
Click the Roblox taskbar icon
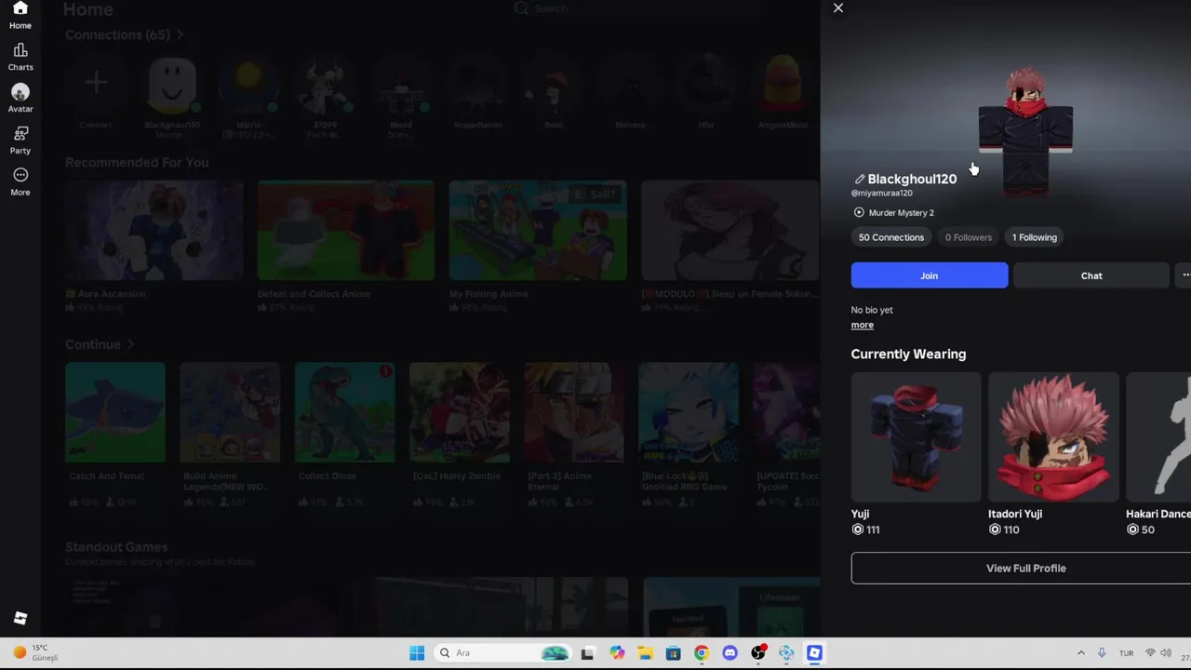click(x=814, y=653)
